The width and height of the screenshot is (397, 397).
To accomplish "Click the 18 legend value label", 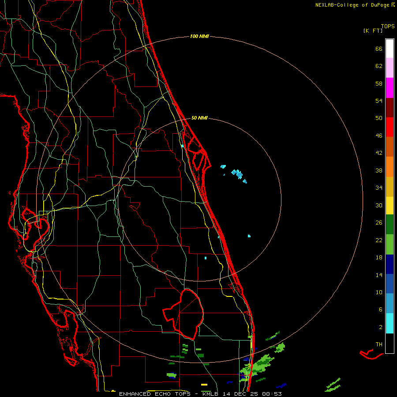I will pyautogui.click(x=379, y=258).
